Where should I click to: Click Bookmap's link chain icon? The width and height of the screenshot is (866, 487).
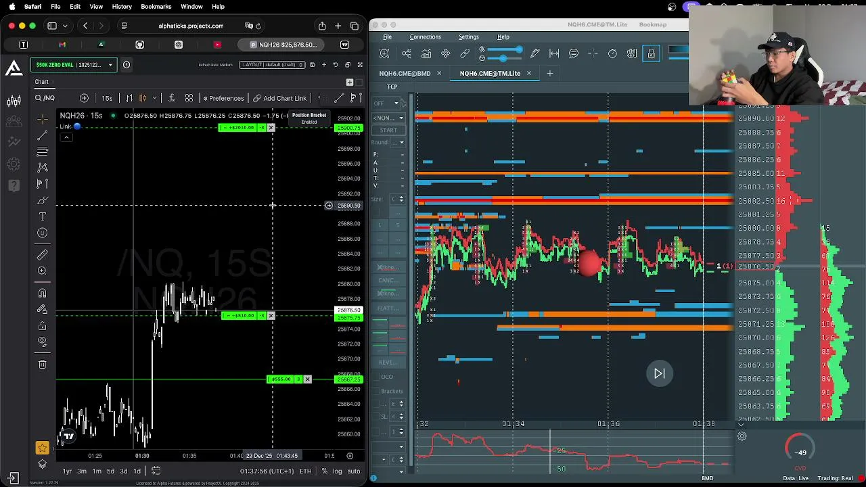tap(465, 53)
